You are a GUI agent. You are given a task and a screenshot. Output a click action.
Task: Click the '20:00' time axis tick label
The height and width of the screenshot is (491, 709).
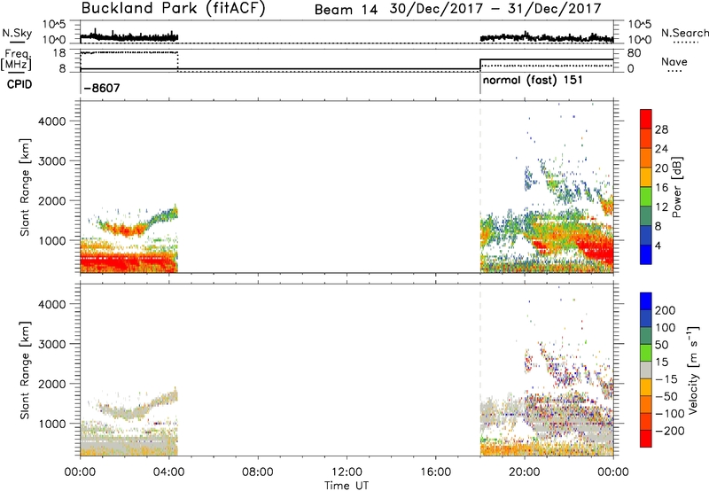click(525, 472)
